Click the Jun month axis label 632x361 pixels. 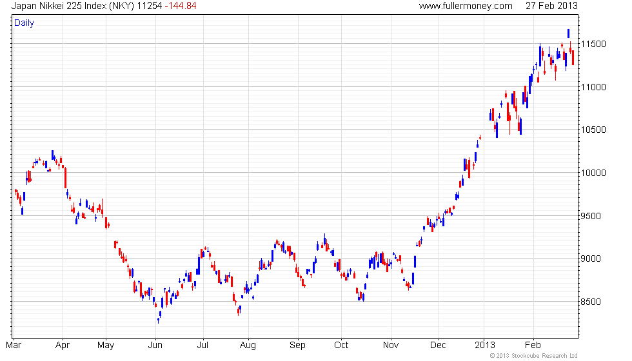tap(155, 346)
